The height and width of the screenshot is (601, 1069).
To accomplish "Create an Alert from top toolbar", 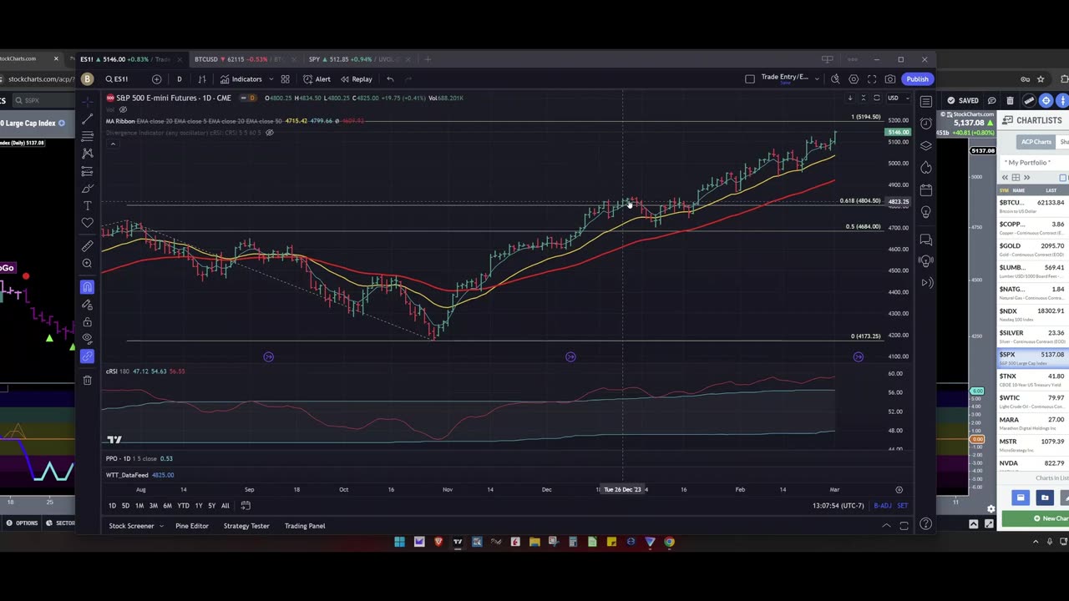I will [317, 79].
